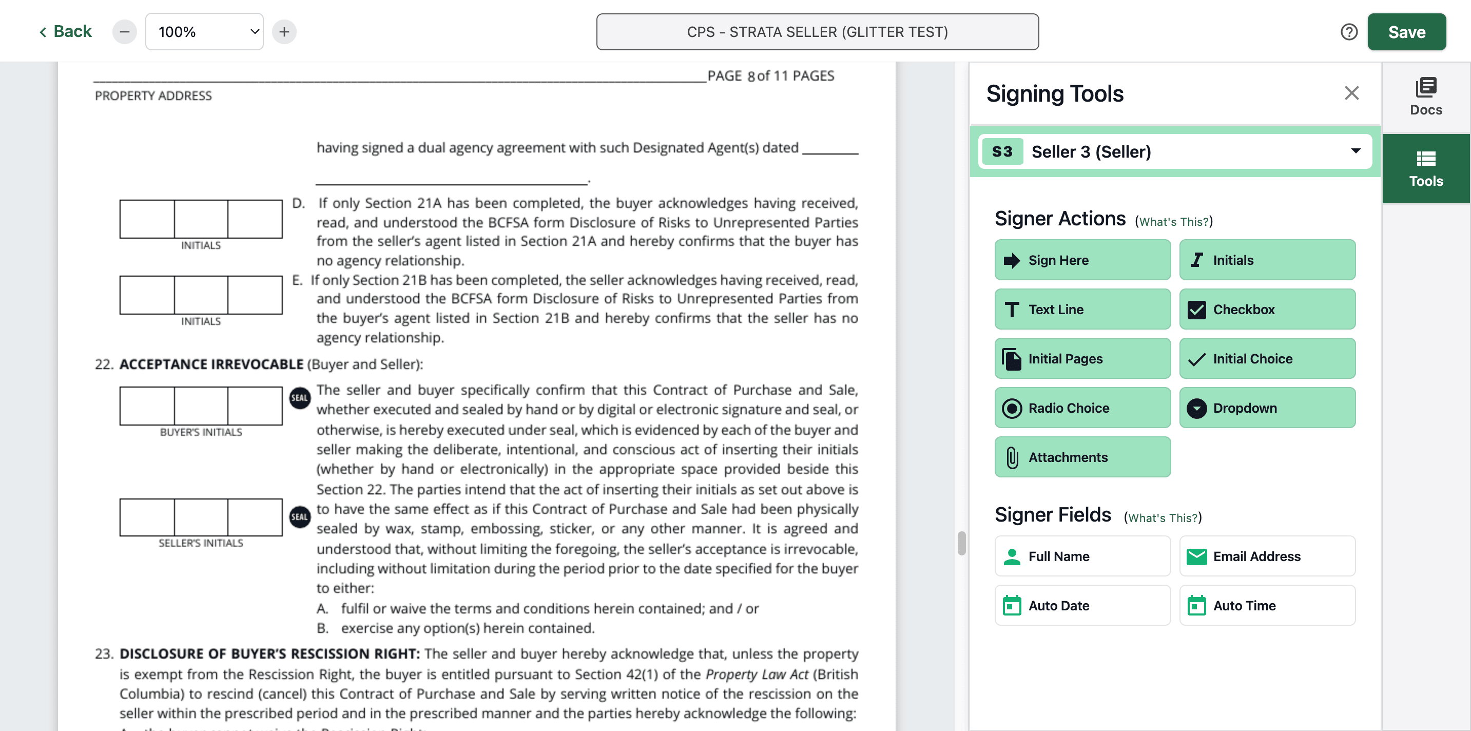The image size is (1471, 731).
Task: Choose the Text Line tool
Action: pos(1082,309)
